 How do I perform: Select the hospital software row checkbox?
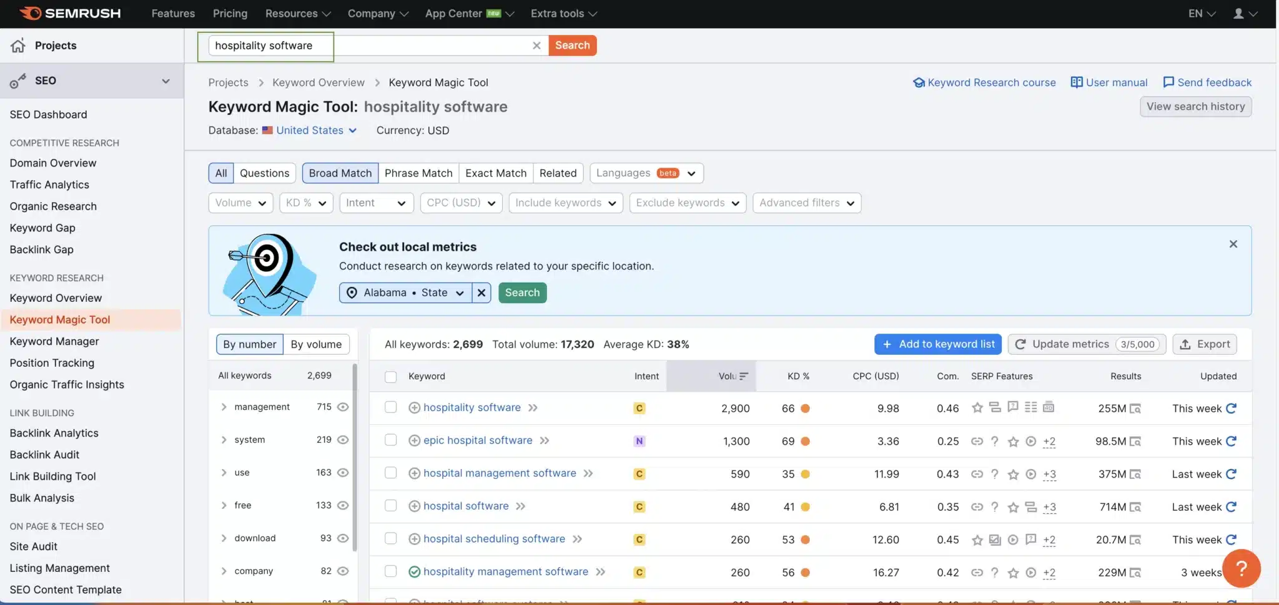391,506
